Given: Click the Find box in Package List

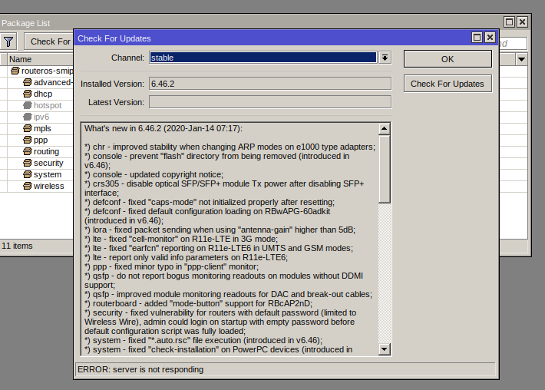Looking at the screenshot, I should pyautogui.click(x=513, y=44).
